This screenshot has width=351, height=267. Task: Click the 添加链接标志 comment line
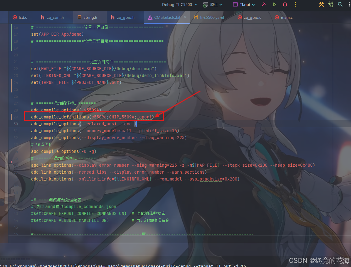coord(63,158)
